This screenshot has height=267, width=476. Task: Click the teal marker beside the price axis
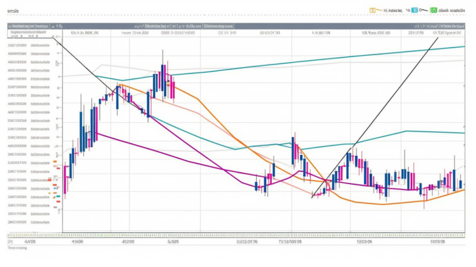tap(58, 196)
